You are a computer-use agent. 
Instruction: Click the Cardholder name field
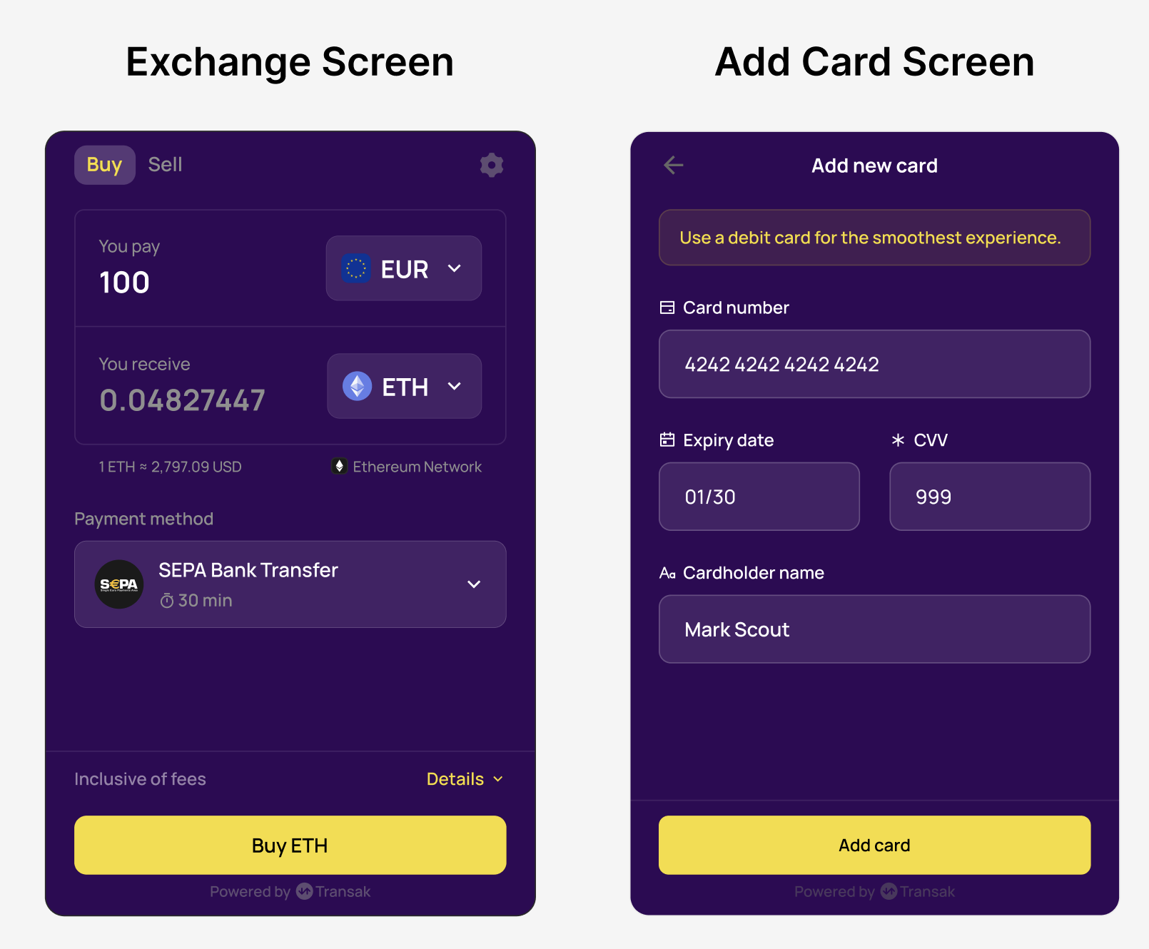[x=874, y=629]
